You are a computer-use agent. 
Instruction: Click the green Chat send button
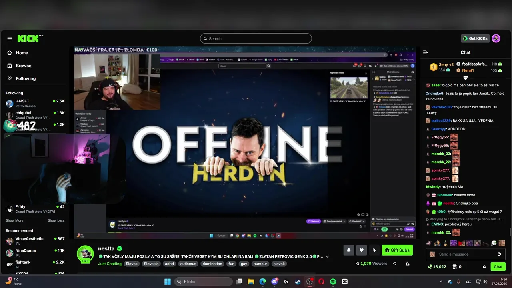pyautogui.click(x=498, y=267)
